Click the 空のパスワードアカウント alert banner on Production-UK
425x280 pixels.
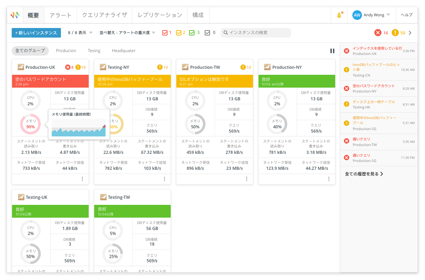point(50,81)
